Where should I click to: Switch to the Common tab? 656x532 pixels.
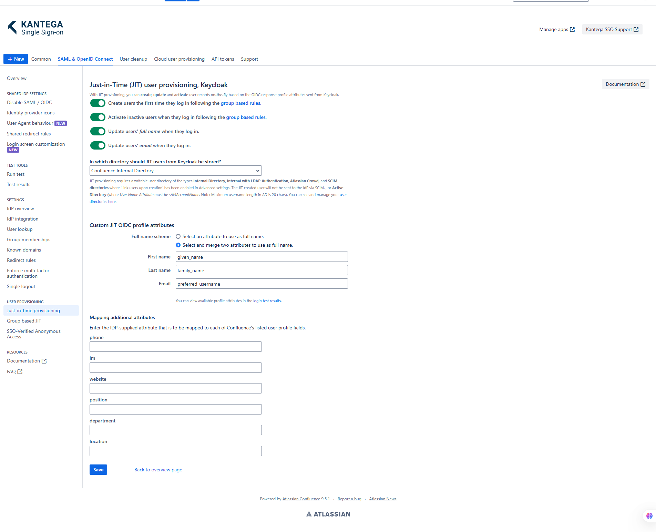pos(41,59)
